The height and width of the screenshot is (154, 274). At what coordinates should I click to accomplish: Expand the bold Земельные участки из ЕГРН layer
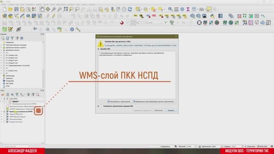(2, 111)
